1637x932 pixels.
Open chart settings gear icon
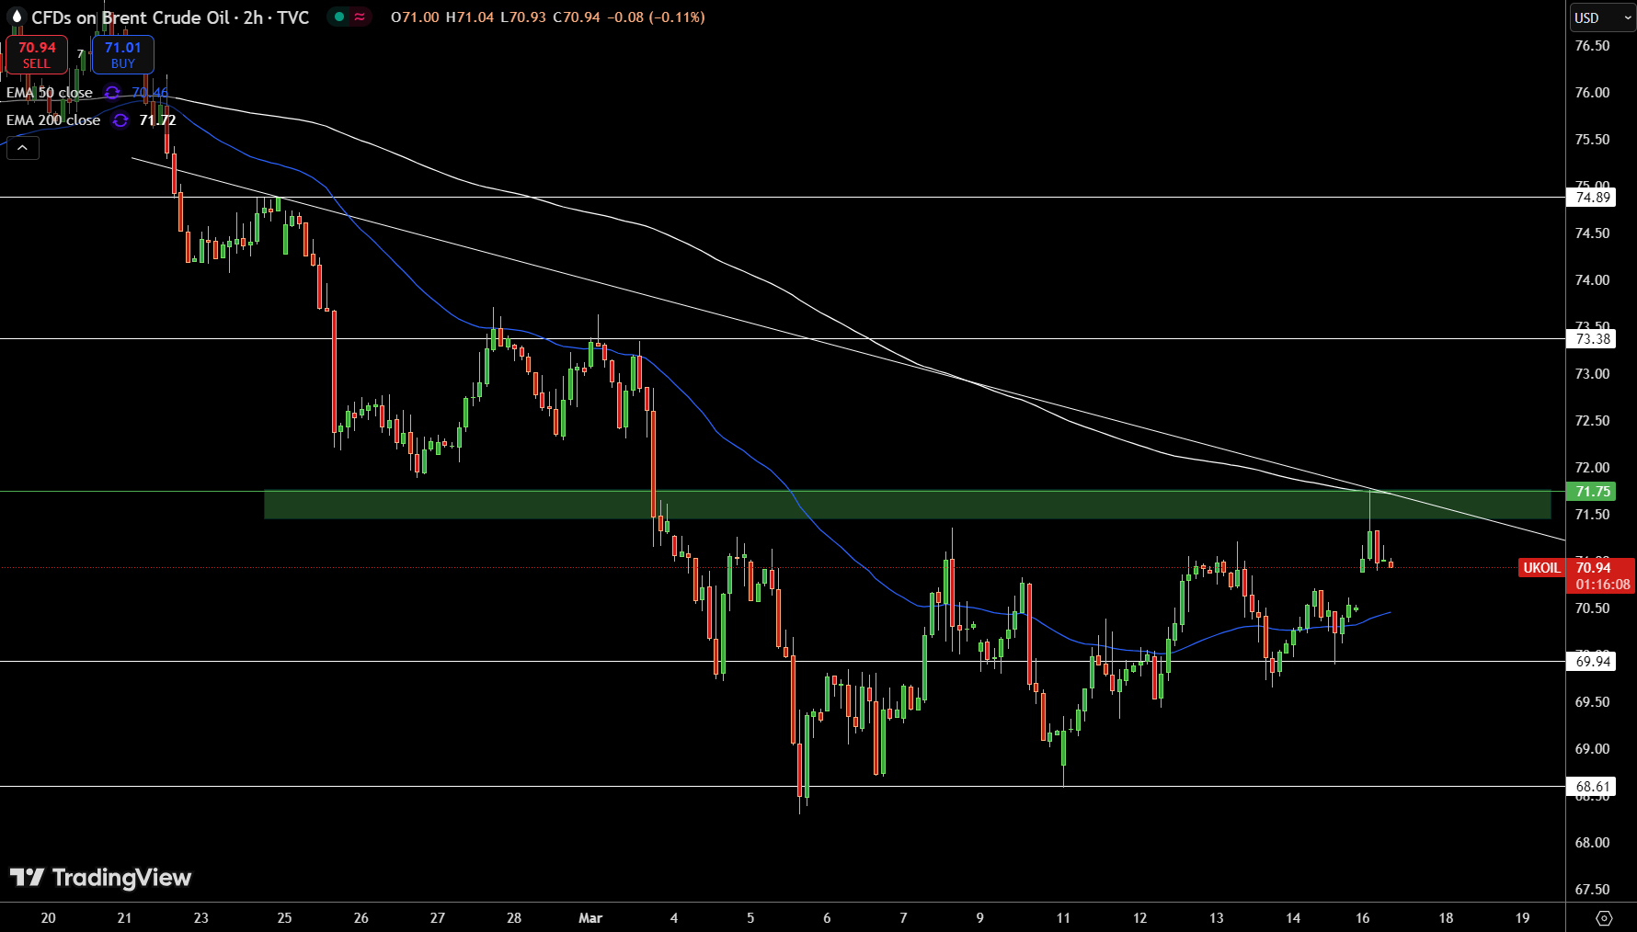[1604, 917]
